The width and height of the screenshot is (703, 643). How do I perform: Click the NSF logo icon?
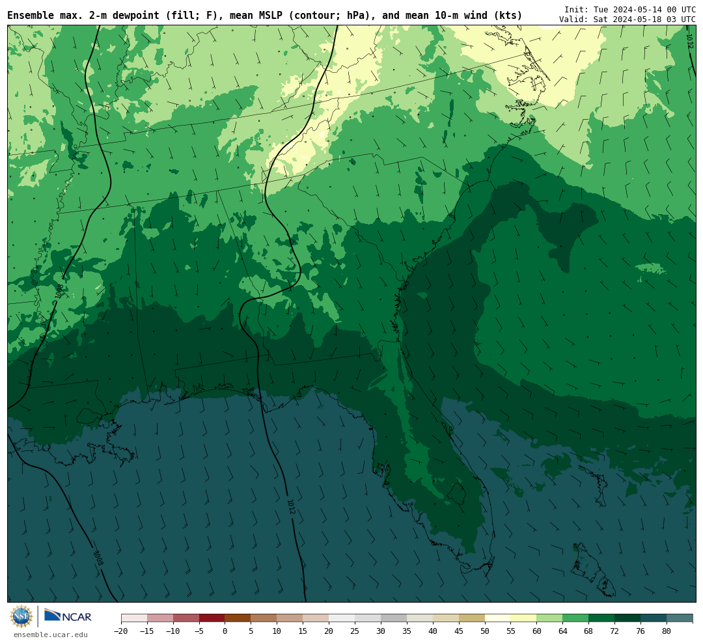pos(21,616)
